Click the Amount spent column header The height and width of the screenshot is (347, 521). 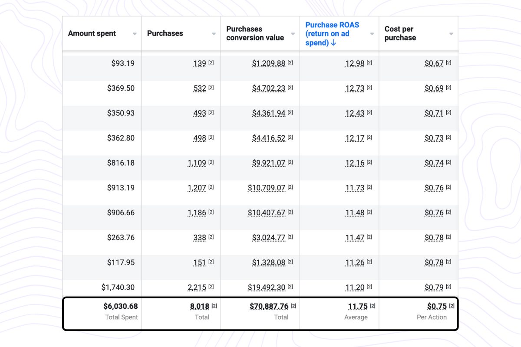92,33
